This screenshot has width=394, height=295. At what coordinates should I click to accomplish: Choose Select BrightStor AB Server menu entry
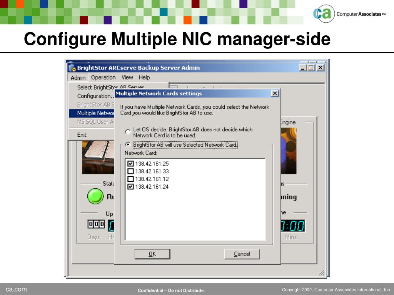point(110,87)
